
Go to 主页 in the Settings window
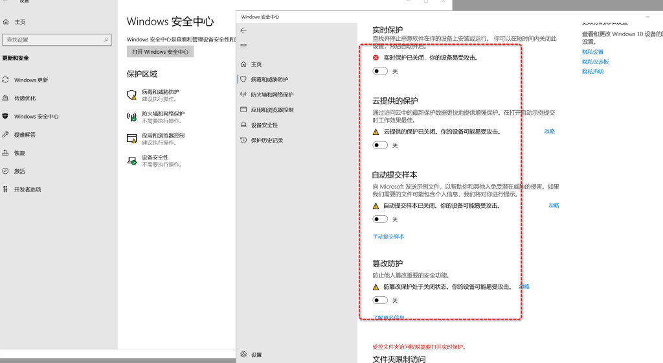20,22
